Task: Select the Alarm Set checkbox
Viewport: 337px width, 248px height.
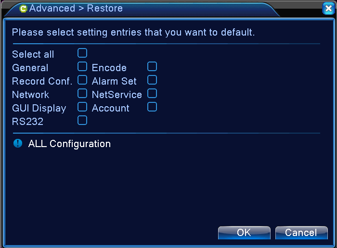Action: pos(152,80)
